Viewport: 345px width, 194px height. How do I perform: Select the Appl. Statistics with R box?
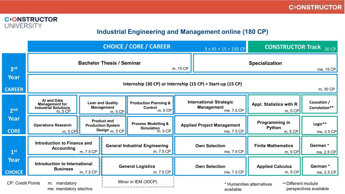coord(274,104)
